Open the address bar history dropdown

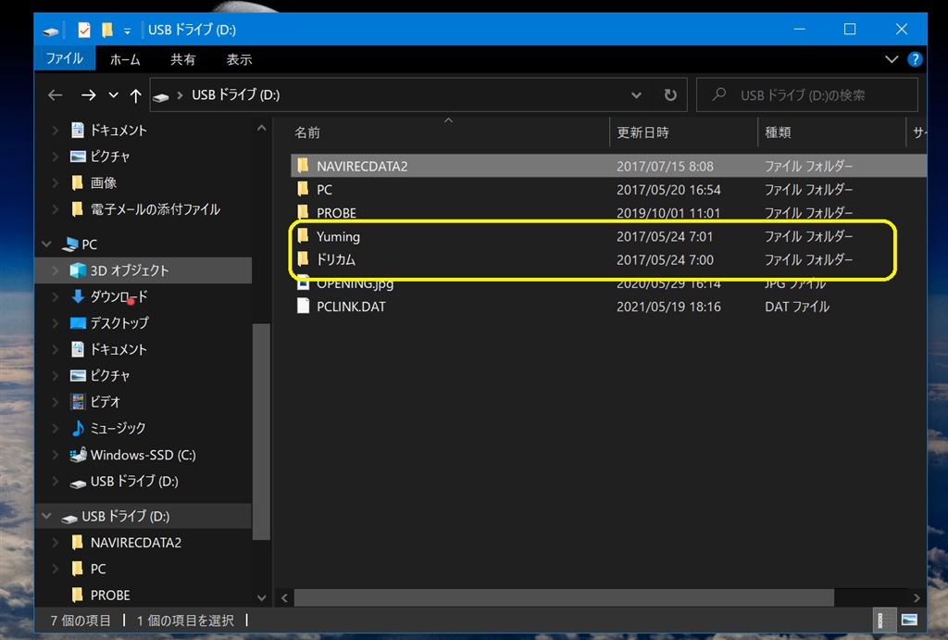636,95
